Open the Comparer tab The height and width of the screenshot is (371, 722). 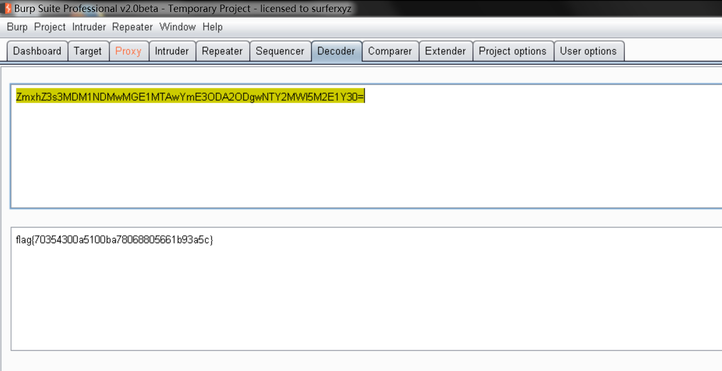pyautogui.click(x=390, y=51)
